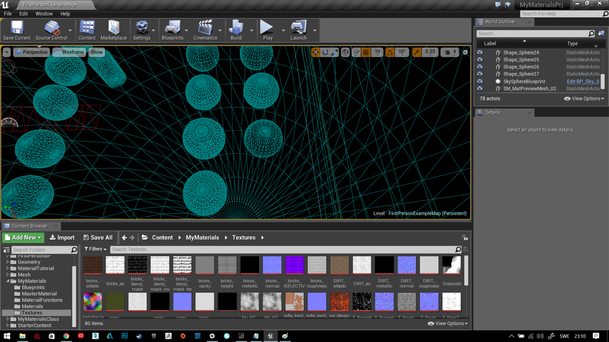Open surface snapping options in viewport
609x342 pixels.
tap(356, 52)
